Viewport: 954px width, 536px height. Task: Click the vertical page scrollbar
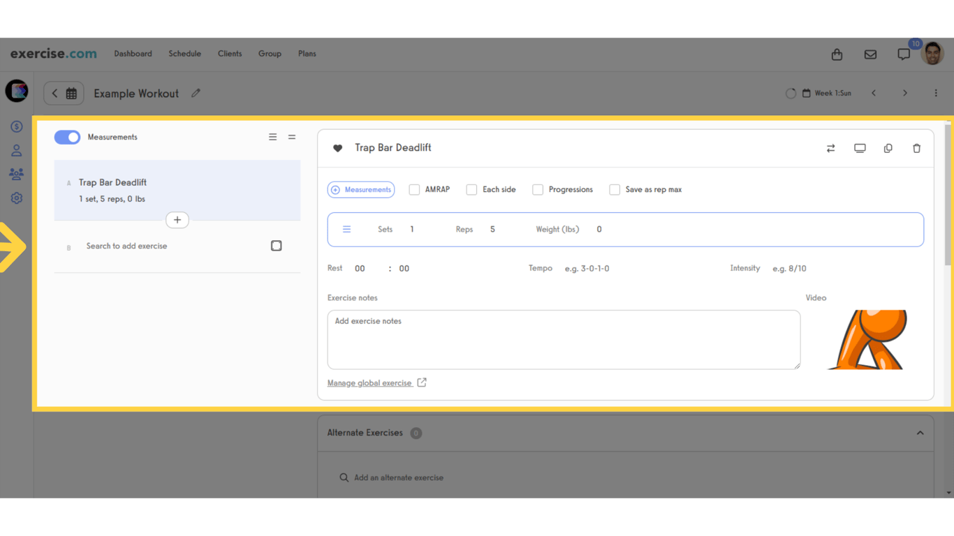(x=948, y=195)
